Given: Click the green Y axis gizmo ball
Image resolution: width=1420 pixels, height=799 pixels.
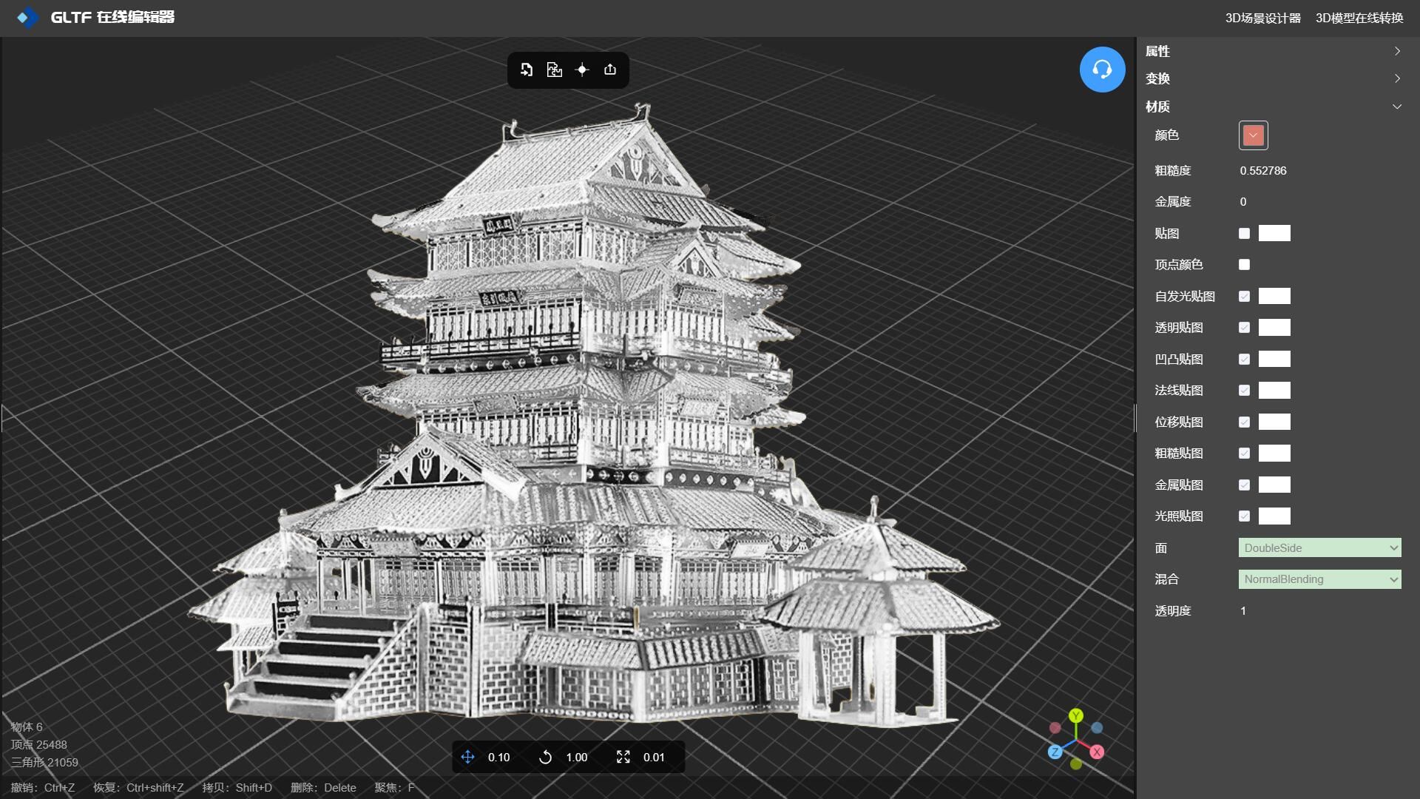Looking at the screenshot, I should tap(1076, 715).
